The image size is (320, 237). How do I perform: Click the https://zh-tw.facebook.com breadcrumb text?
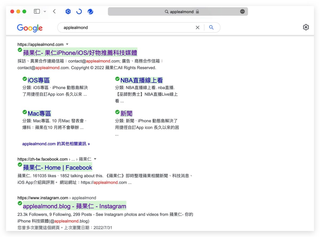click(43, 159)
